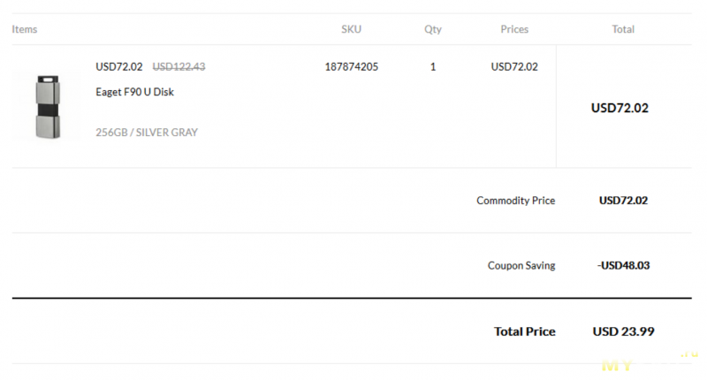This screenshot has width=707, height=380.
Task: Click the crossed-out USD122.43 original price
Action: tap(179, 66)
